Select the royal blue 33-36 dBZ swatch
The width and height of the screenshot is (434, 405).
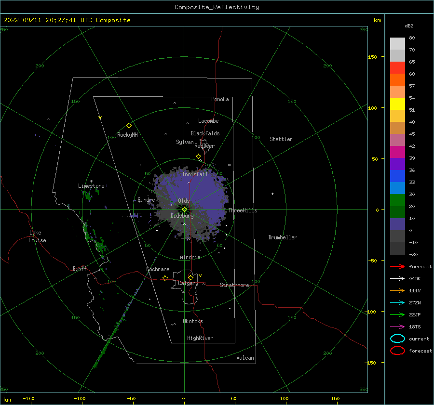point(397,176)
